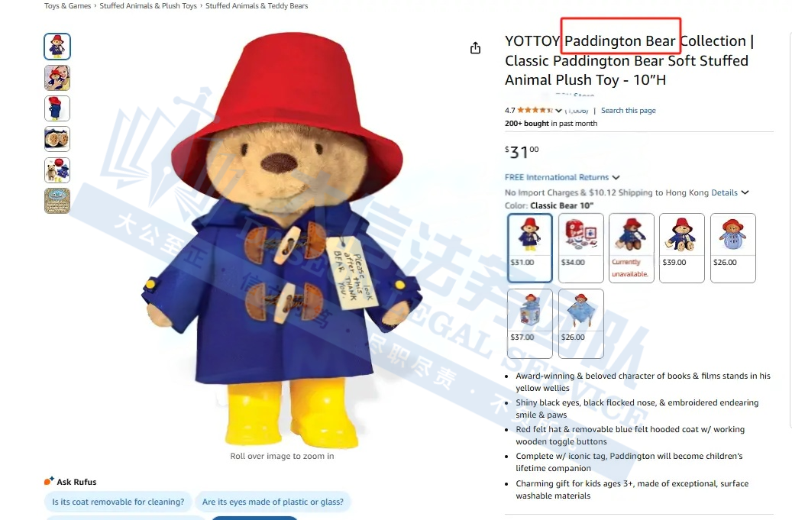This screenshot has height=520, width=792.
Task: View last thumbnail with teal badge
Action: pos(57,201)
